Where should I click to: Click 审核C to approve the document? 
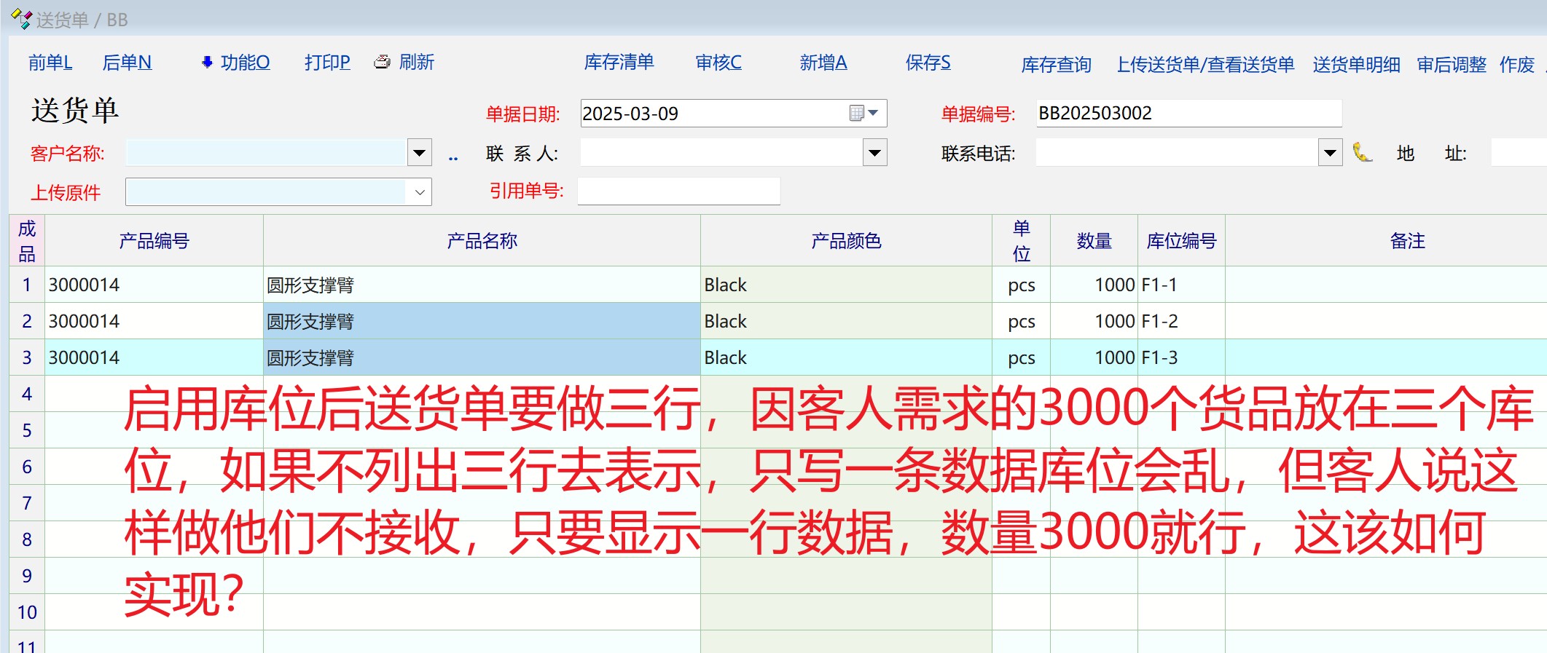pos(718,63)
